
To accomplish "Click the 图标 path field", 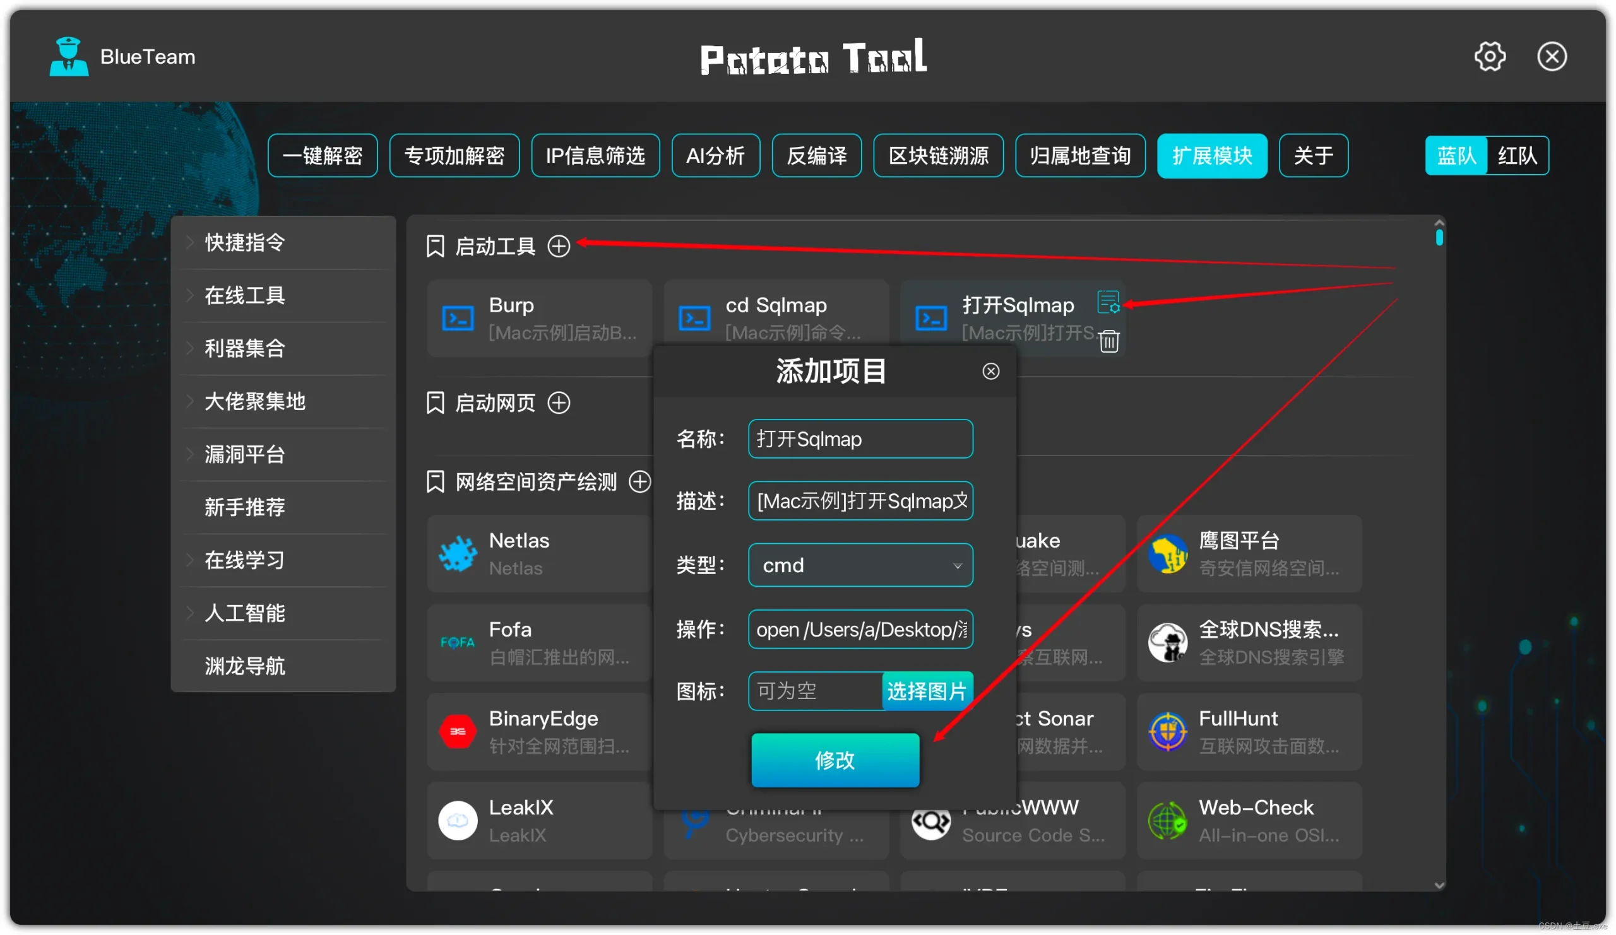I will pos(816,691).
